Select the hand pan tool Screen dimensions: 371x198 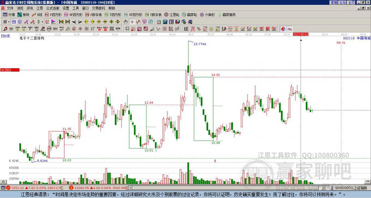(126, 22)
